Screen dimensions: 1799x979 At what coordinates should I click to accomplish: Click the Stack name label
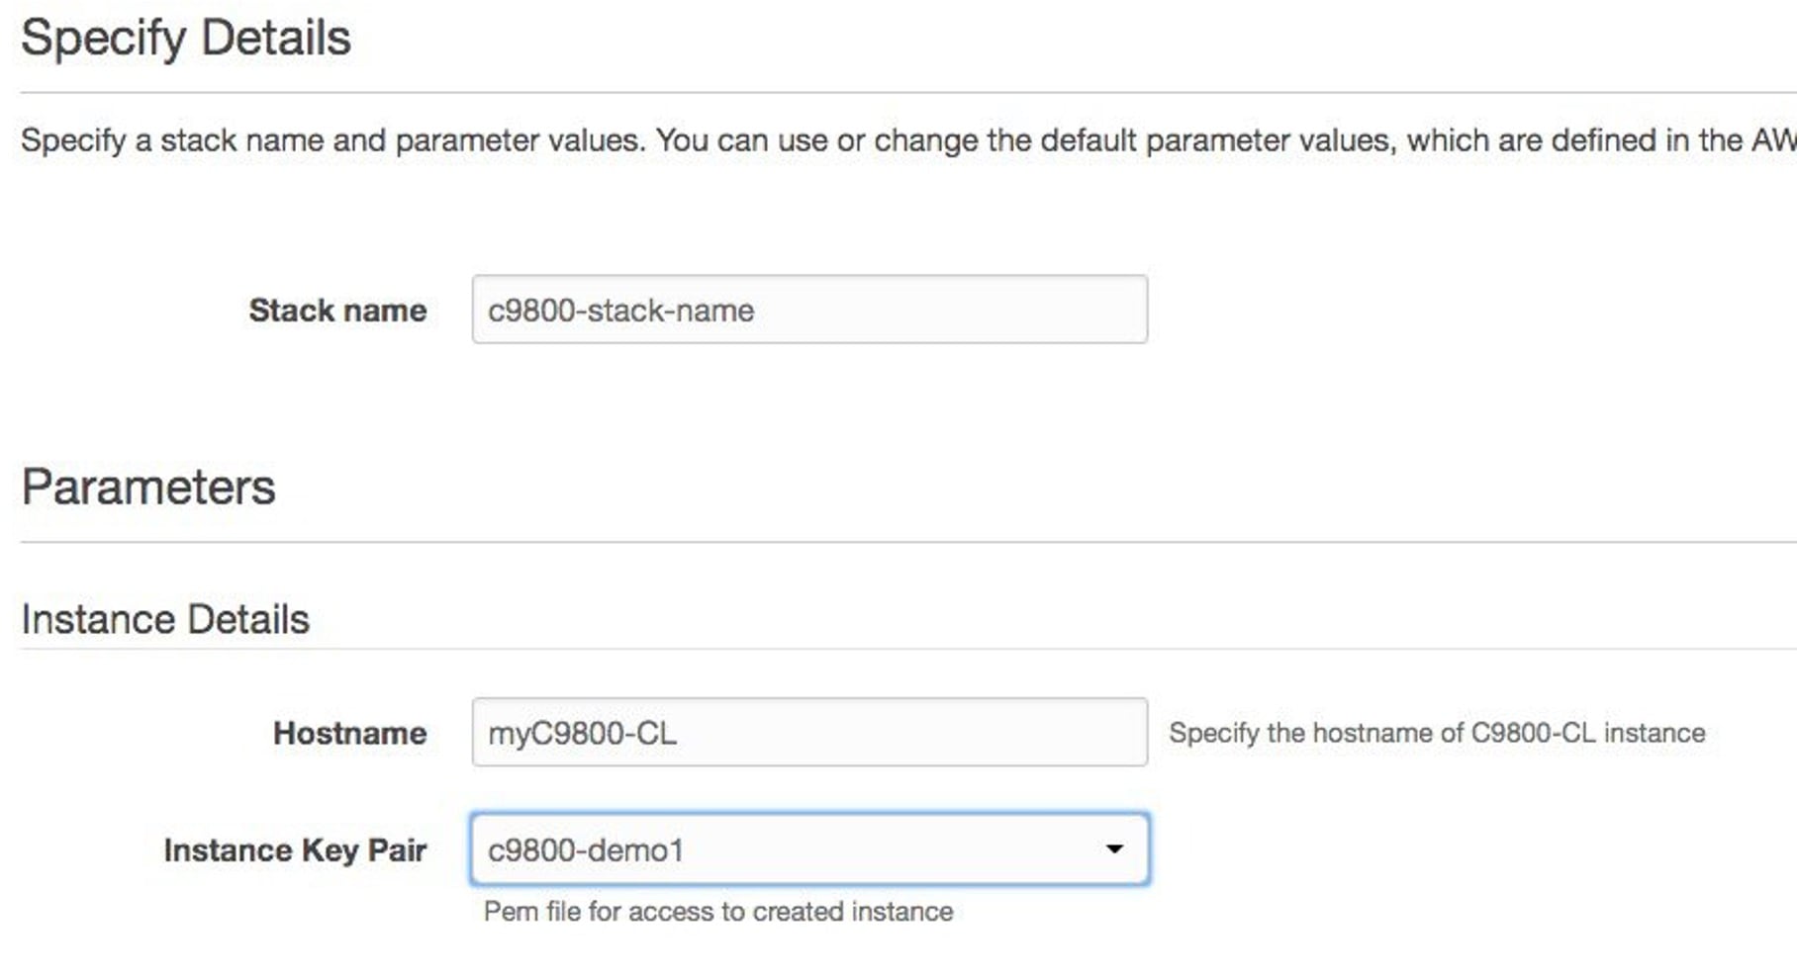click(x=337, y=311)
